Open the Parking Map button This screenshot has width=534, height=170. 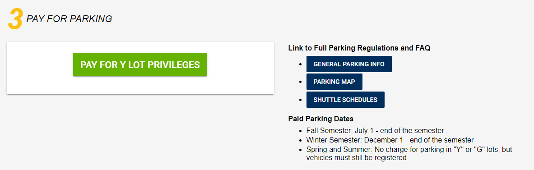[334, 82]
